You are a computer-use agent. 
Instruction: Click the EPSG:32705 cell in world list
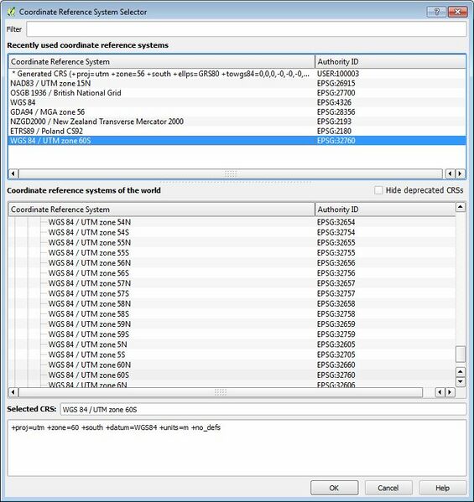336,355
